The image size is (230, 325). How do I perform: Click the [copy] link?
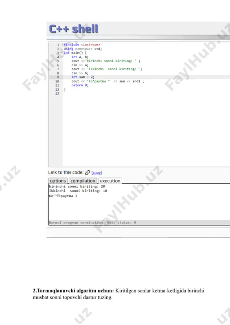(x=96, y=173)
